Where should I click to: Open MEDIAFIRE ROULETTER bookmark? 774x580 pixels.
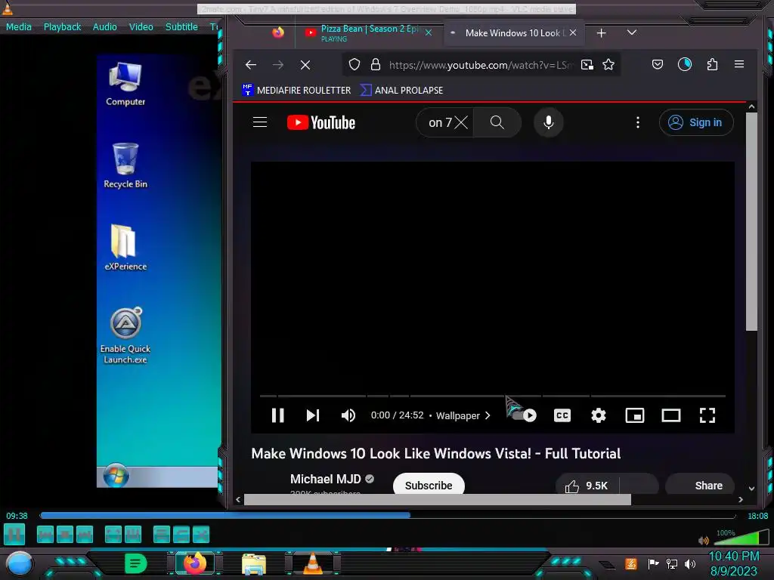pos(296,91)
